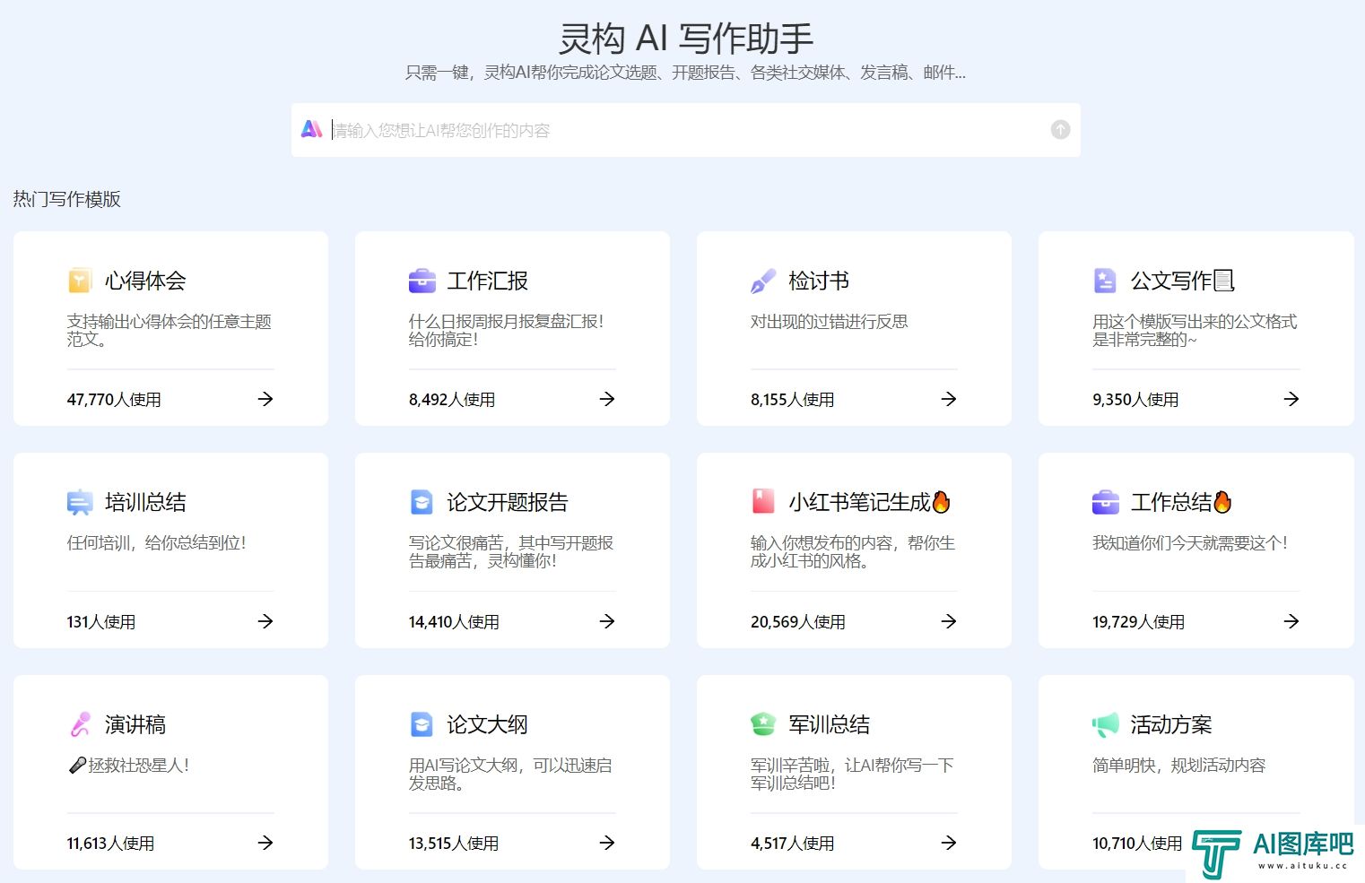
Task: Click the 11,613人使用 usage count
Action: 110,844
